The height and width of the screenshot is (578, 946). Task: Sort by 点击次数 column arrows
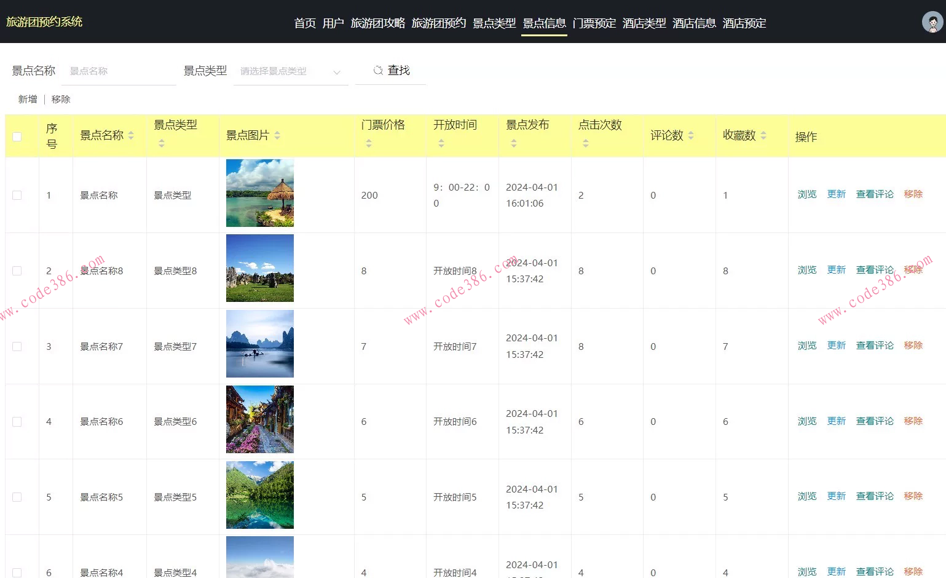[x=586, y=143]
